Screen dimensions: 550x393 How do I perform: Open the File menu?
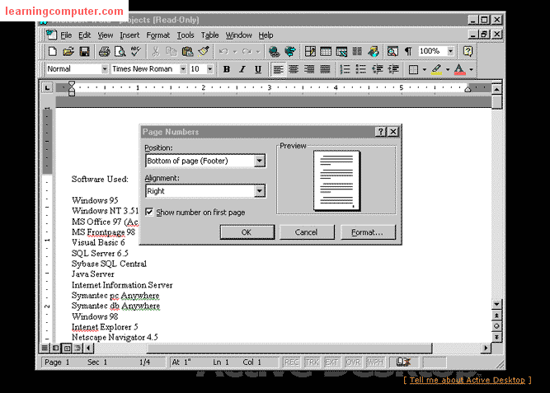66,35
